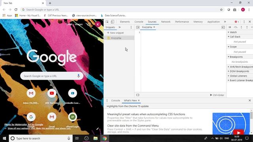Open the DevTools customize three-dot menu
This screenshot has width=253, height=142.
[244, 22]
